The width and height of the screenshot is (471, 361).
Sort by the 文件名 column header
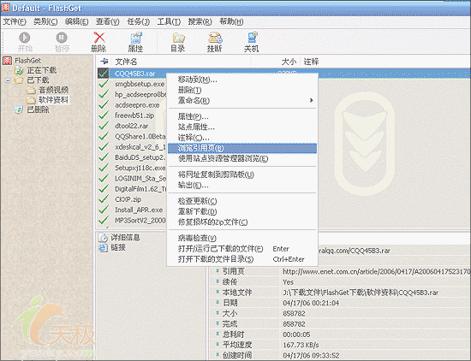(126, 62)
